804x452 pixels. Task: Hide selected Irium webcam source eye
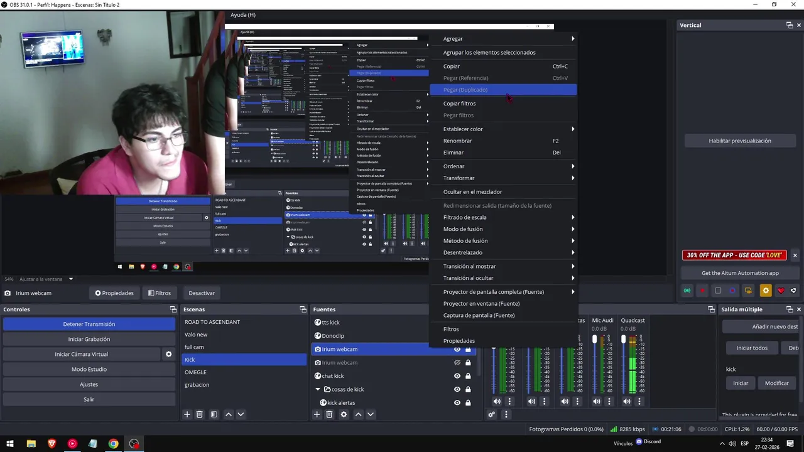(x=457, y=349)
